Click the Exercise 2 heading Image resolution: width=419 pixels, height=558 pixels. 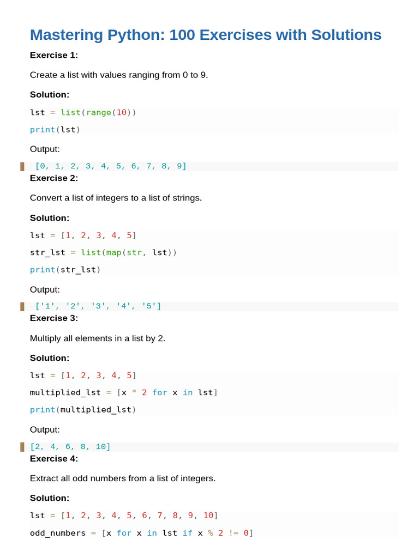click(x=54, y=178)
